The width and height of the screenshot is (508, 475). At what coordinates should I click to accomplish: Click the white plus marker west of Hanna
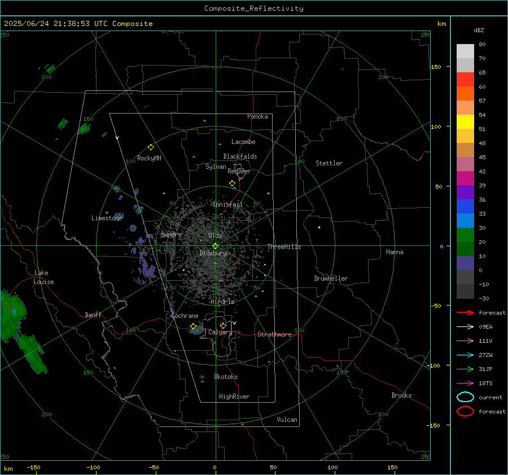pyautogui.click(x=319, y=227)
